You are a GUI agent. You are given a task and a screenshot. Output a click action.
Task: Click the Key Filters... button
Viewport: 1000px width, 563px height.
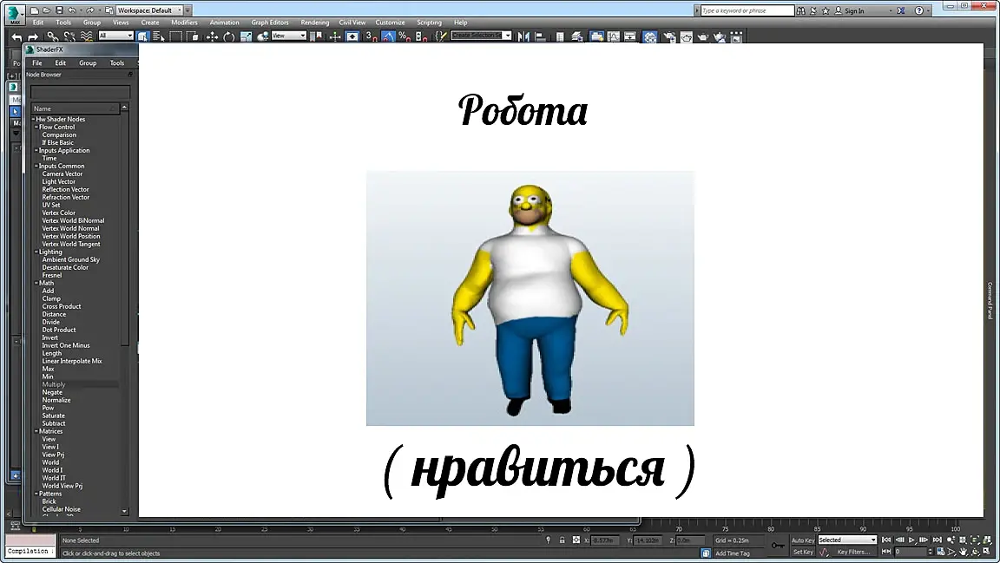[853, 553]
